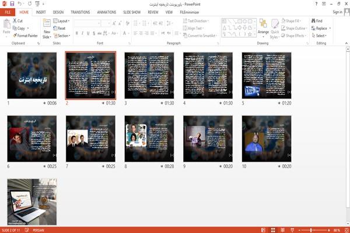350x233 pixels.
Task: Open the Shape Outline dropdown
Action: 294,28
